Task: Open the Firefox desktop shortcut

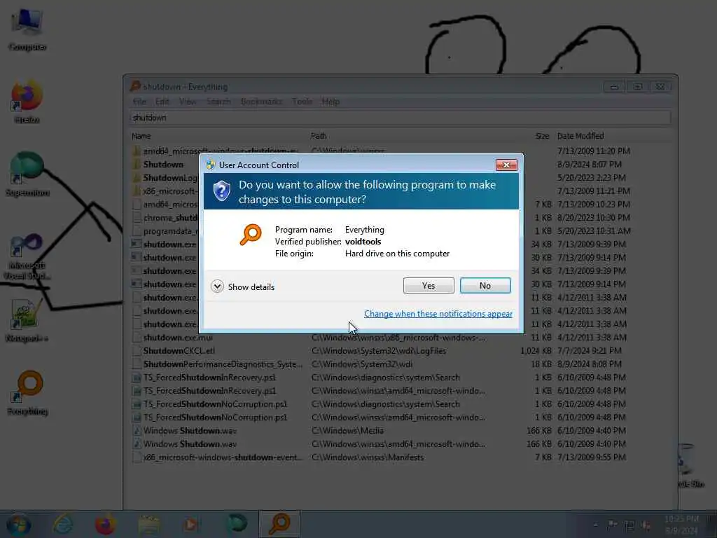Action: (27, 102)
